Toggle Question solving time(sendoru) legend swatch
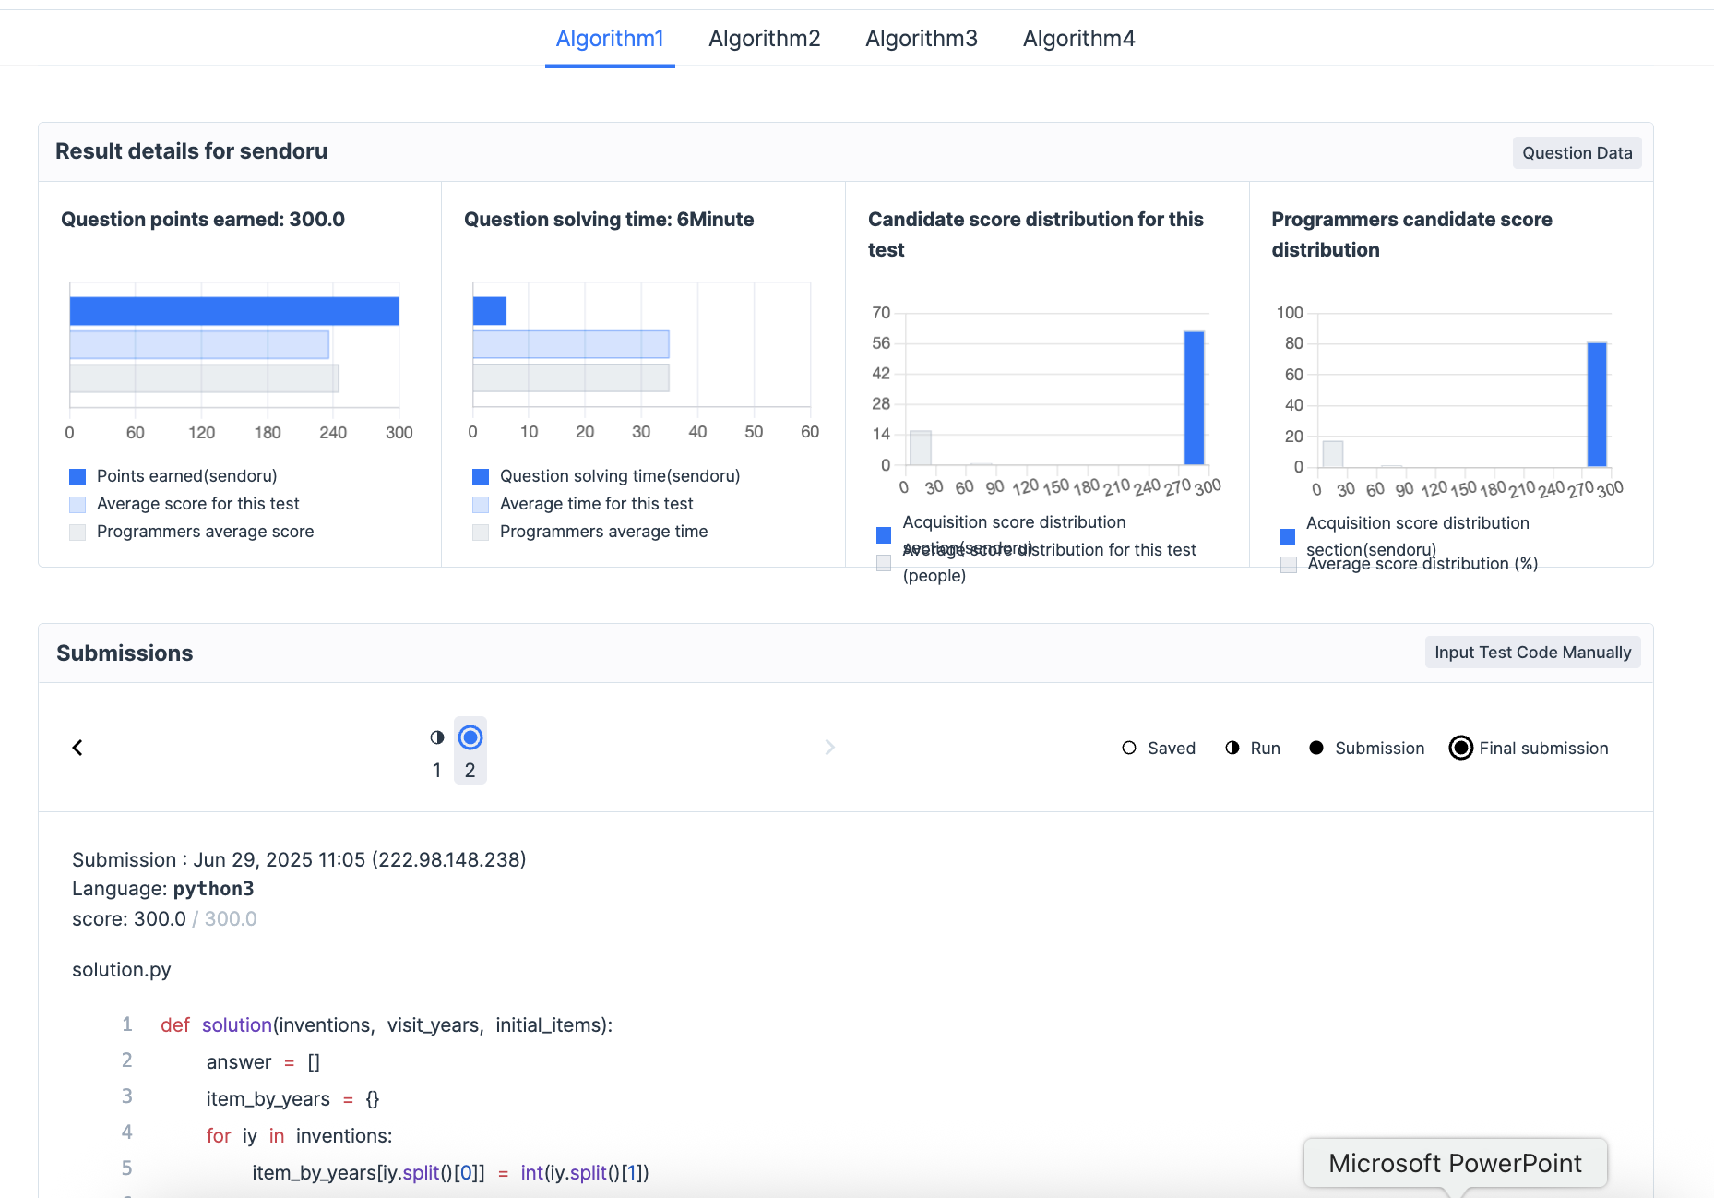 click(x=481, y=477)
